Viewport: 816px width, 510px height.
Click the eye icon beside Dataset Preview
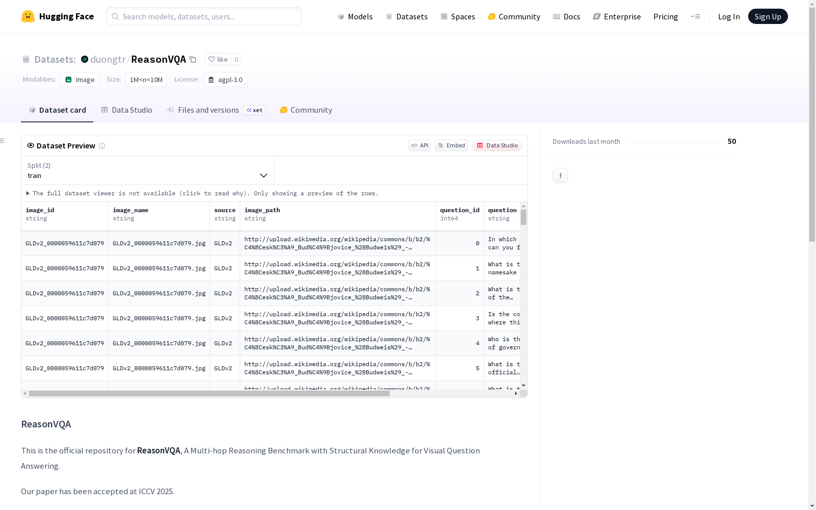pyautogui.click(x=31, y=145)
